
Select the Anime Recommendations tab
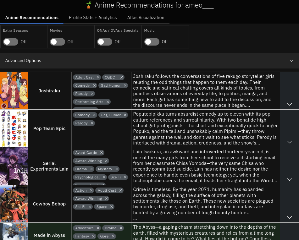32,18
